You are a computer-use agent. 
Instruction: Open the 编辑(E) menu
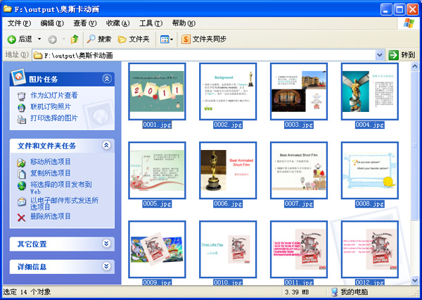click(52, 23)
